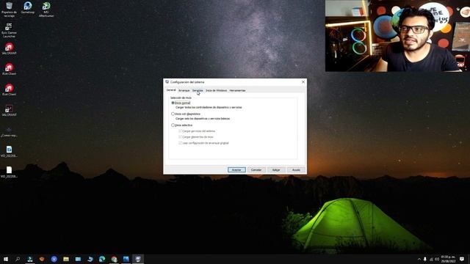Toggle Cargar servicios del sistema checkbox
Screen dimensions: 470x264
pos(180,131)
